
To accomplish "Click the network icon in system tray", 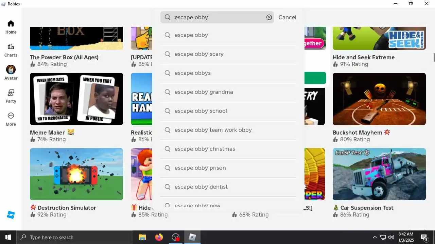I will 383,237.
